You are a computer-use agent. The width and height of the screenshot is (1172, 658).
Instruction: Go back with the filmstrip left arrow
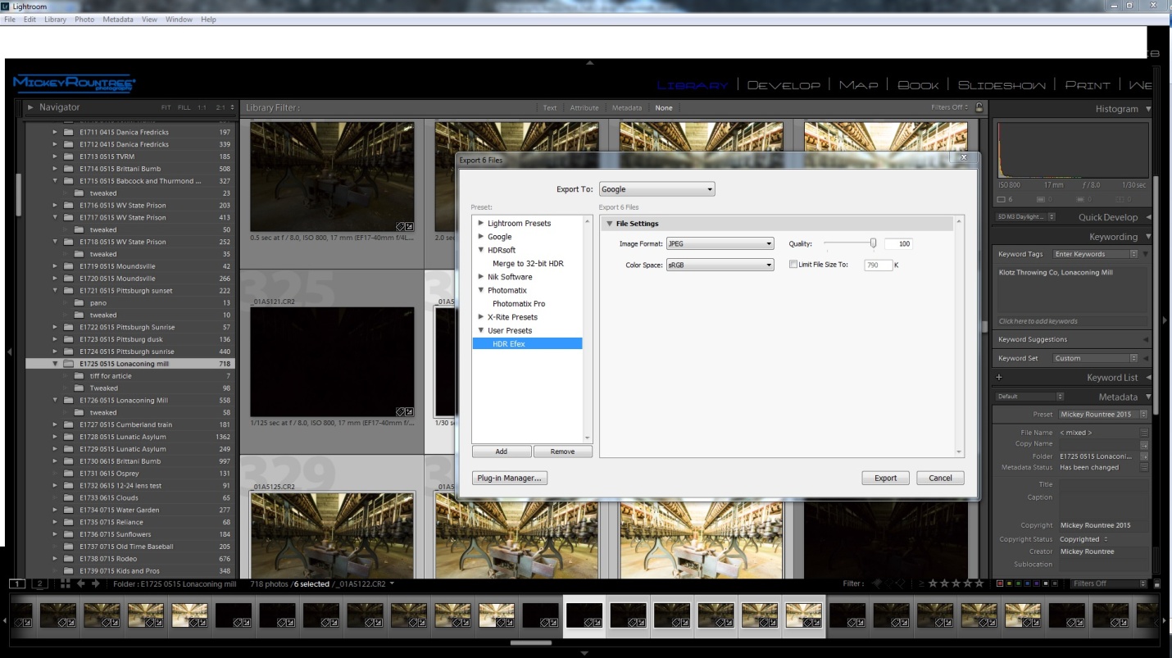[81, 583]
